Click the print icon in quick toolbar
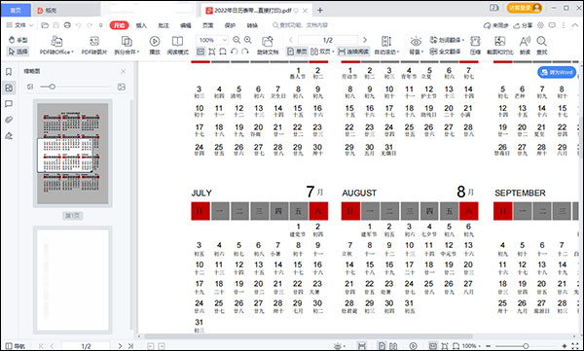The image size is (584, 351). point(67,25)
